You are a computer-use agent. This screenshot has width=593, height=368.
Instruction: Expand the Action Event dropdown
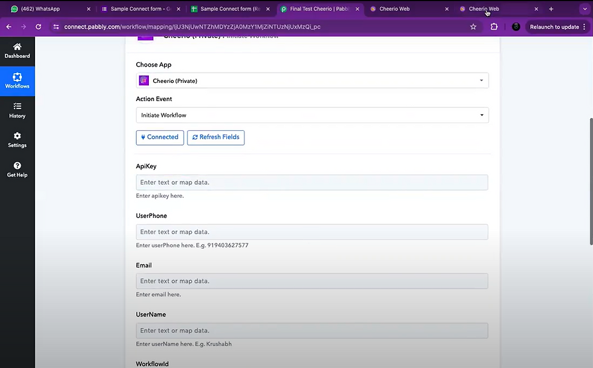pos(312,115)
